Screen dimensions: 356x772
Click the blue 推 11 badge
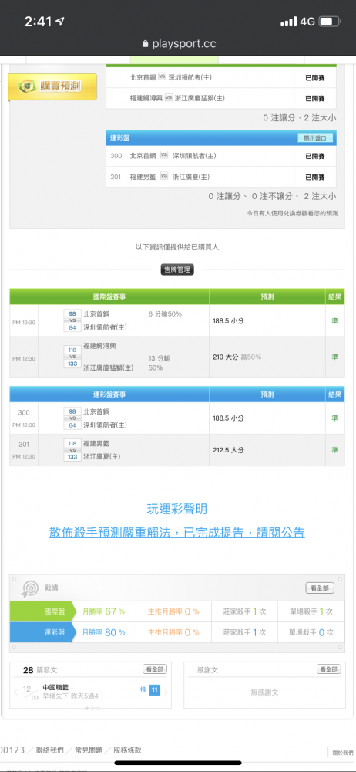(150, 689)
